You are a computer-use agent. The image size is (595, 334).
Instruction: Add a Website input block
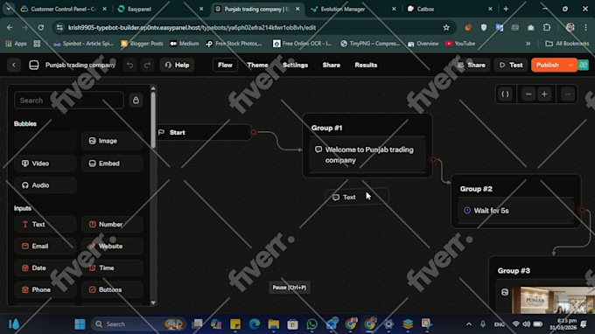point(112,246)
